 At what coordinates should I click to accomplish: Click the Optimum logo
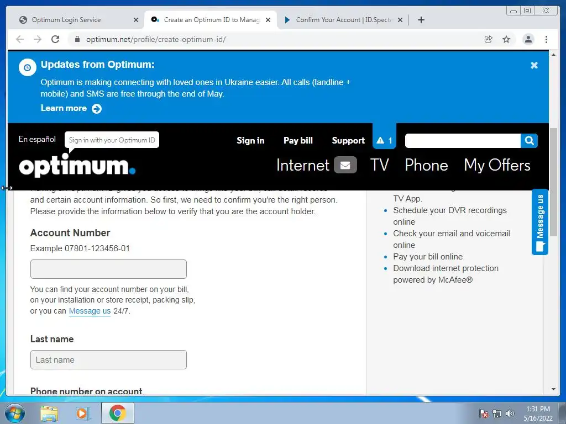(77, 165)
